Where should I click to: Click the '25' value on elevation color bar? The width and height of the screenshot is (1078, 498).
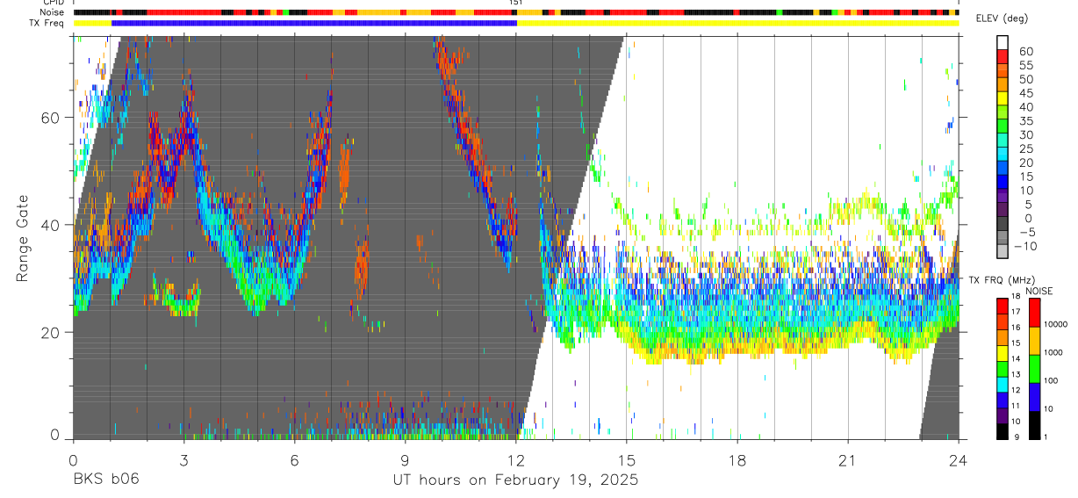point(1025,148)
